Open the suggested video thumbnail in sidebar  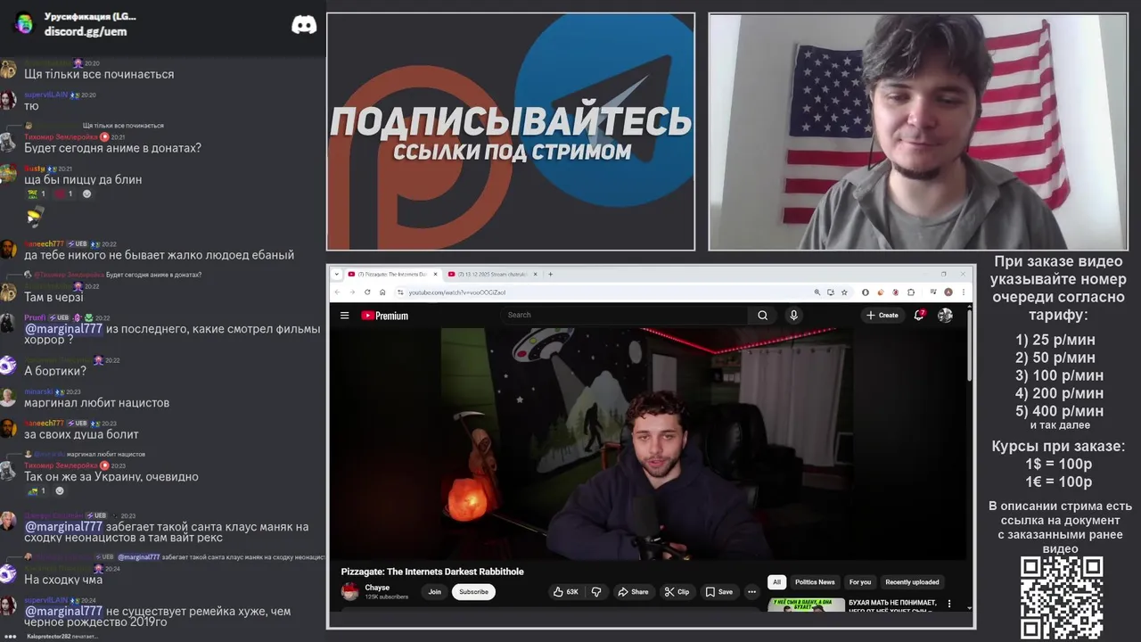click(806, 605)
